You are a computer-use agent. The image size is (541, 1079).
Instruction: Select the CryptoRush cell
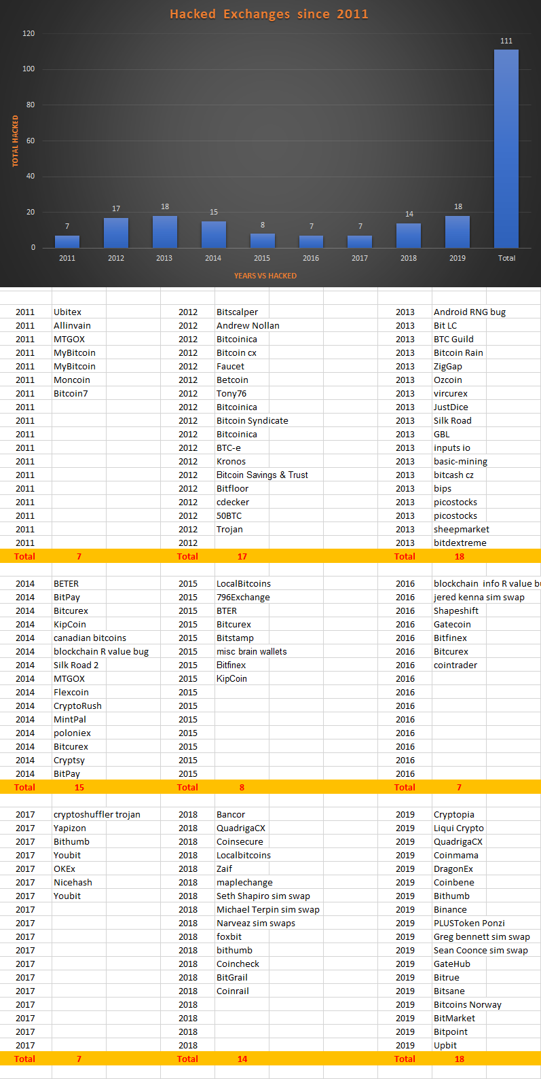tap(77, 706)
